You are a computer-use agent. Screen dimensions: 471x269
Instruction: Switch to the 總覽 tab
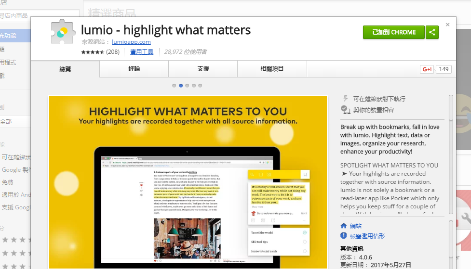[65, 69]
